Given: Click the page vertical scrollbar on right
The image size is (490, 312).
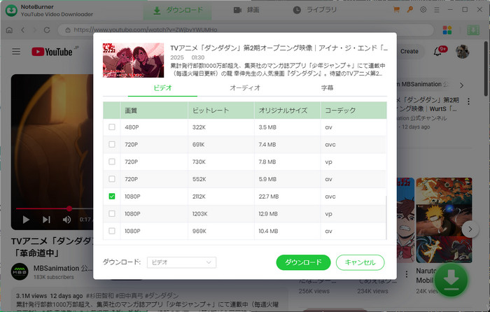Looking at the screenshot, I should pos(487,67).
